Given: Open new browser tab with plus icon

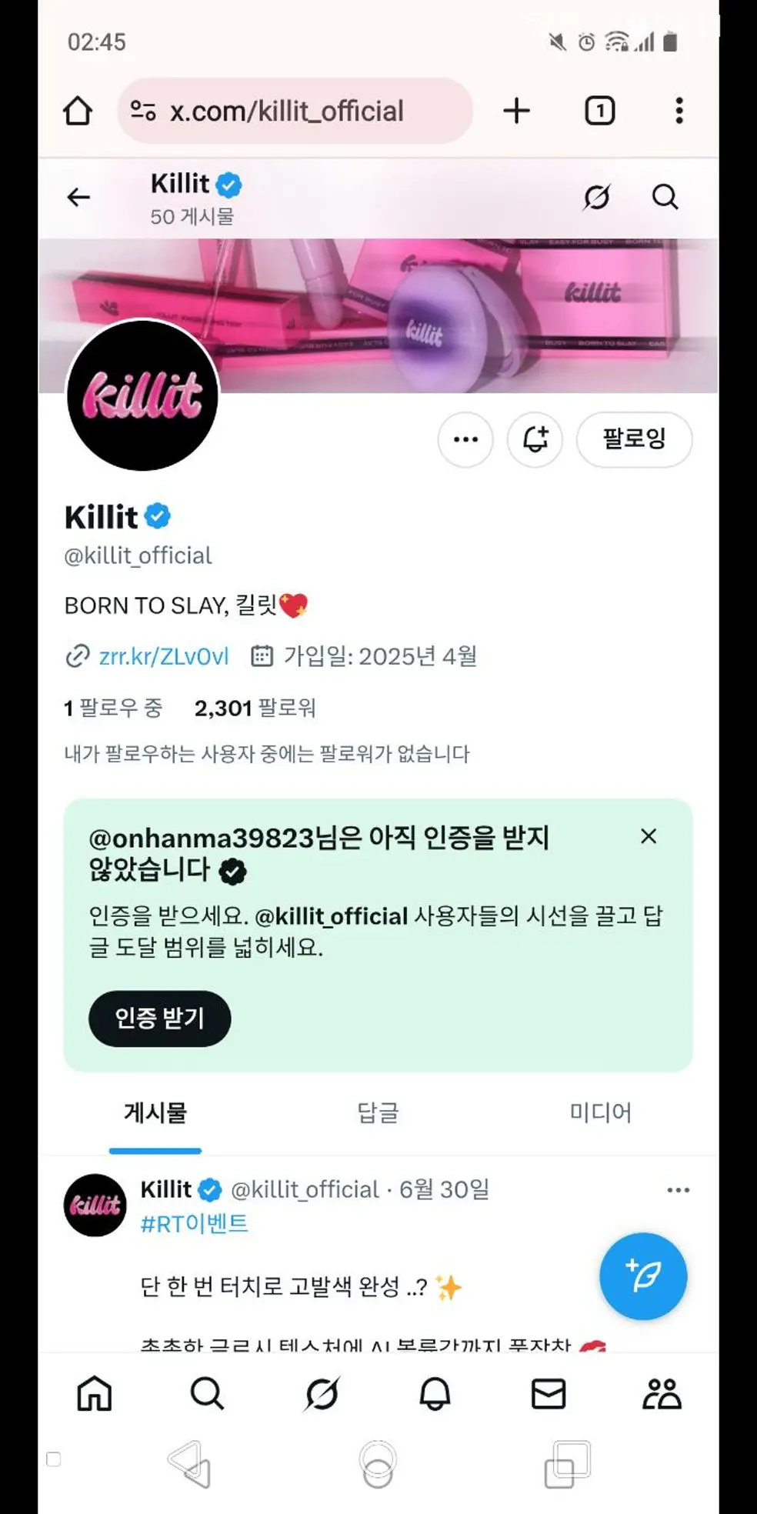Looking at the screenshot, I should 517,111.
